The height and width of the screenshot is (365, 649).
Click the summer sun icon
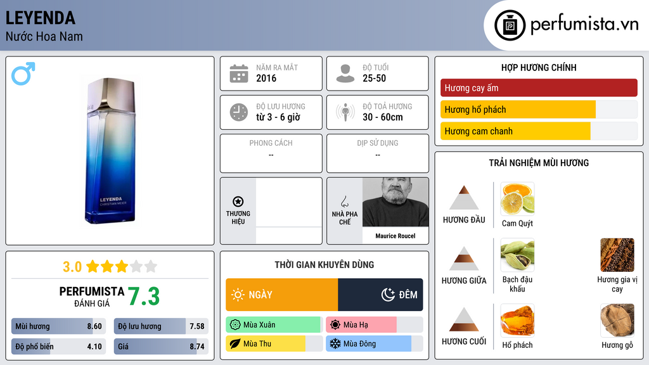point(335,325)
